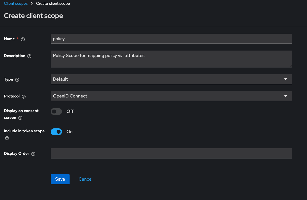307x200 pixels.
Task: Turn on Display on consent screen toggle
Action: click(x=56, y=111)
